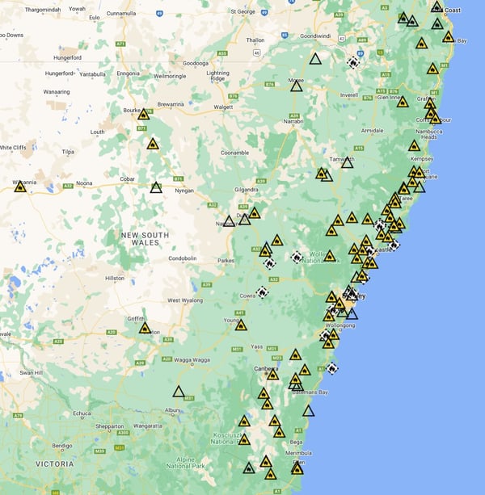
Task: Select the Coonamble town label
Action: click(x=234, y=153)
